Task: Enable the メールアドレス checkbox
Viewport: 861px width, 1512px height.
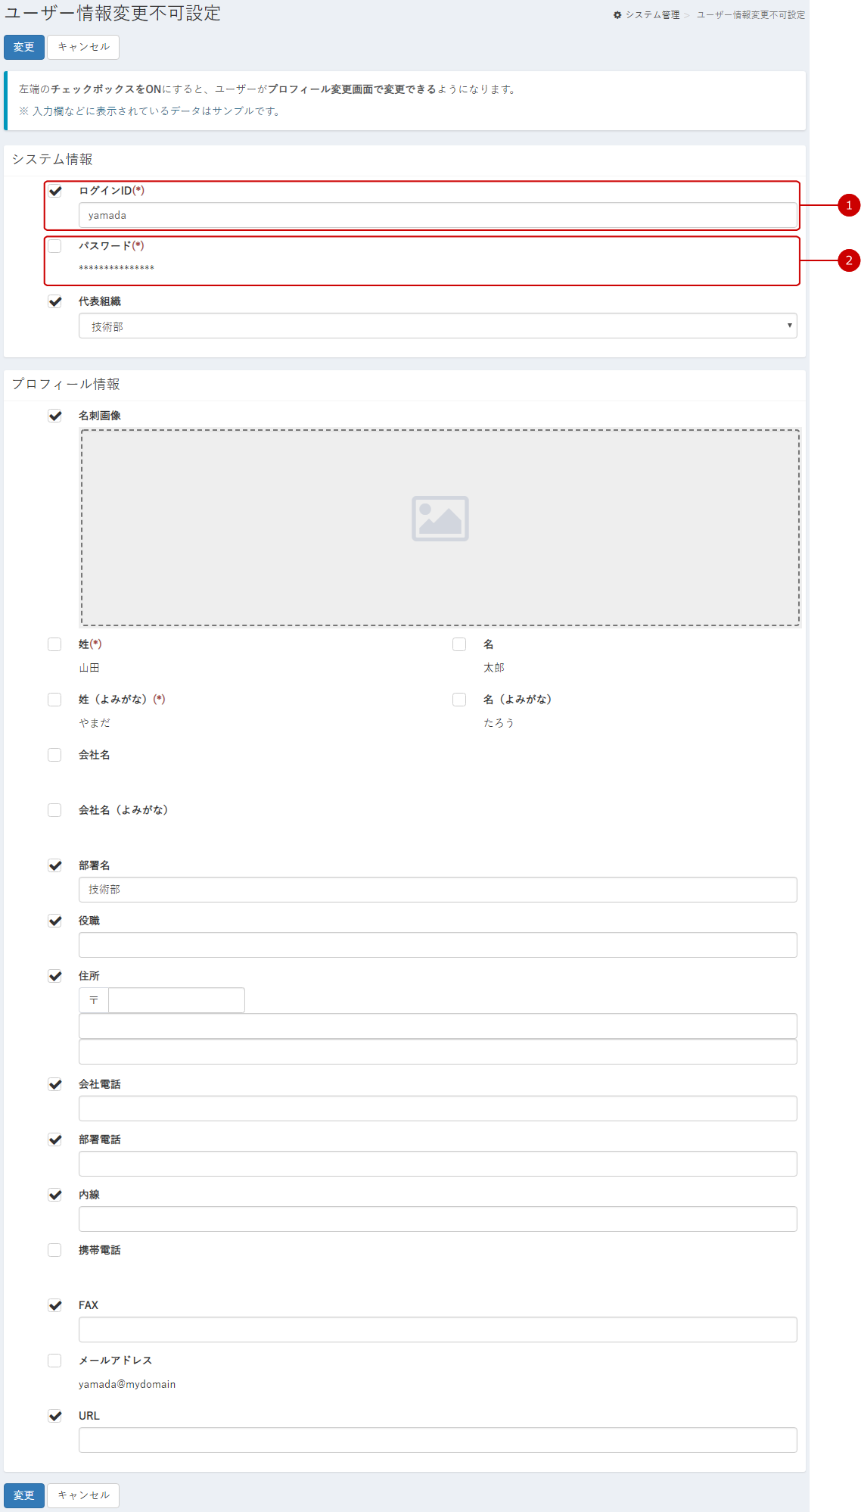Action: [54, 1361]
